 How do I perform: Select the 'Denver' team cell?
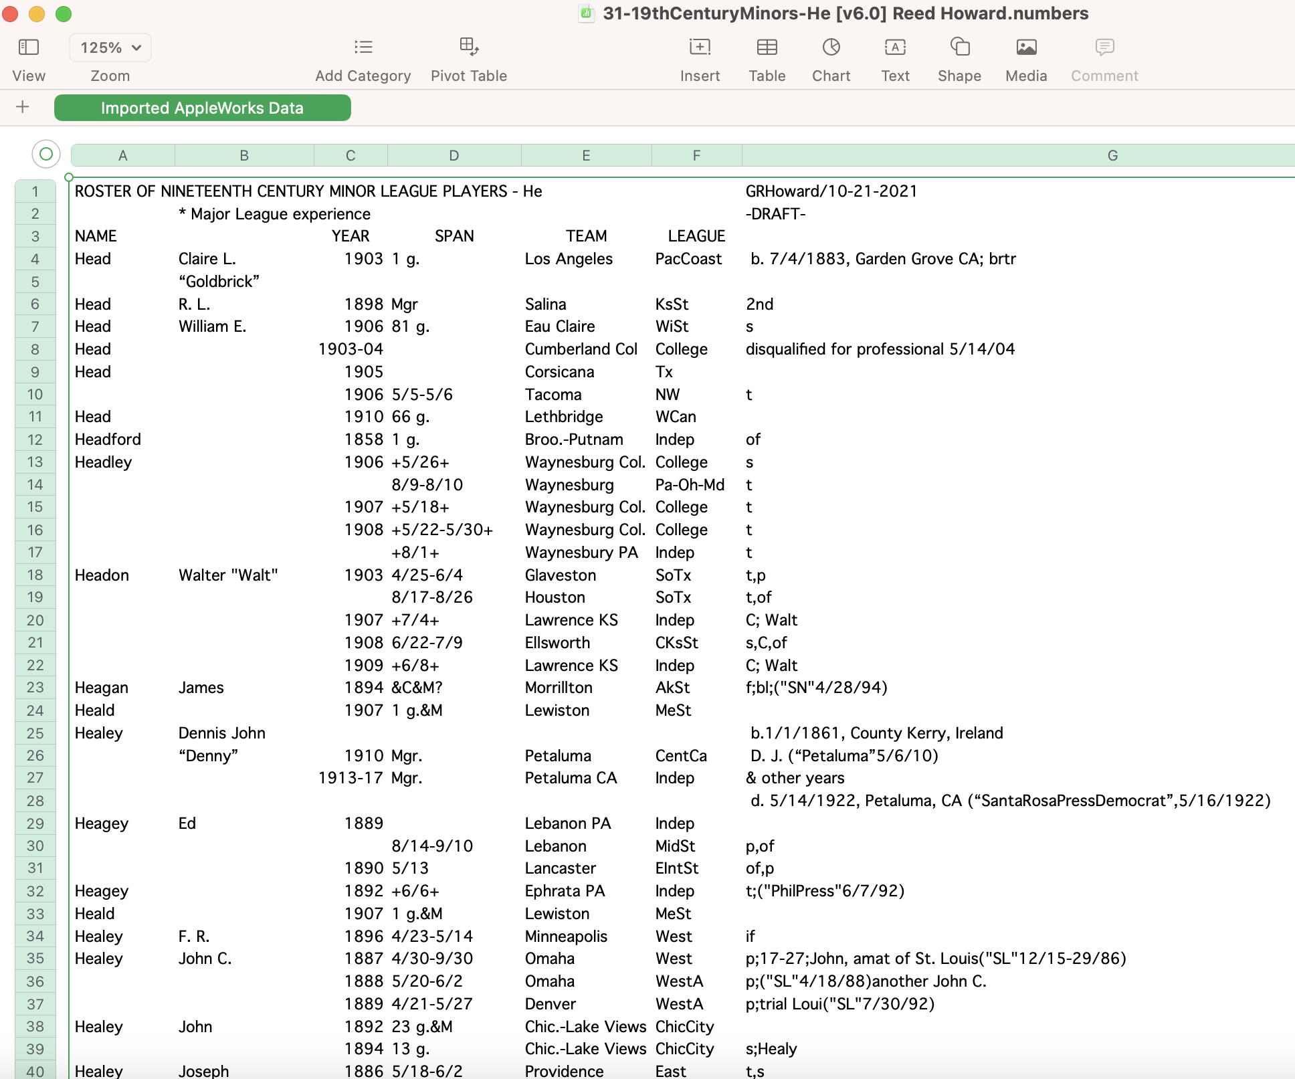pos(550,1004)
